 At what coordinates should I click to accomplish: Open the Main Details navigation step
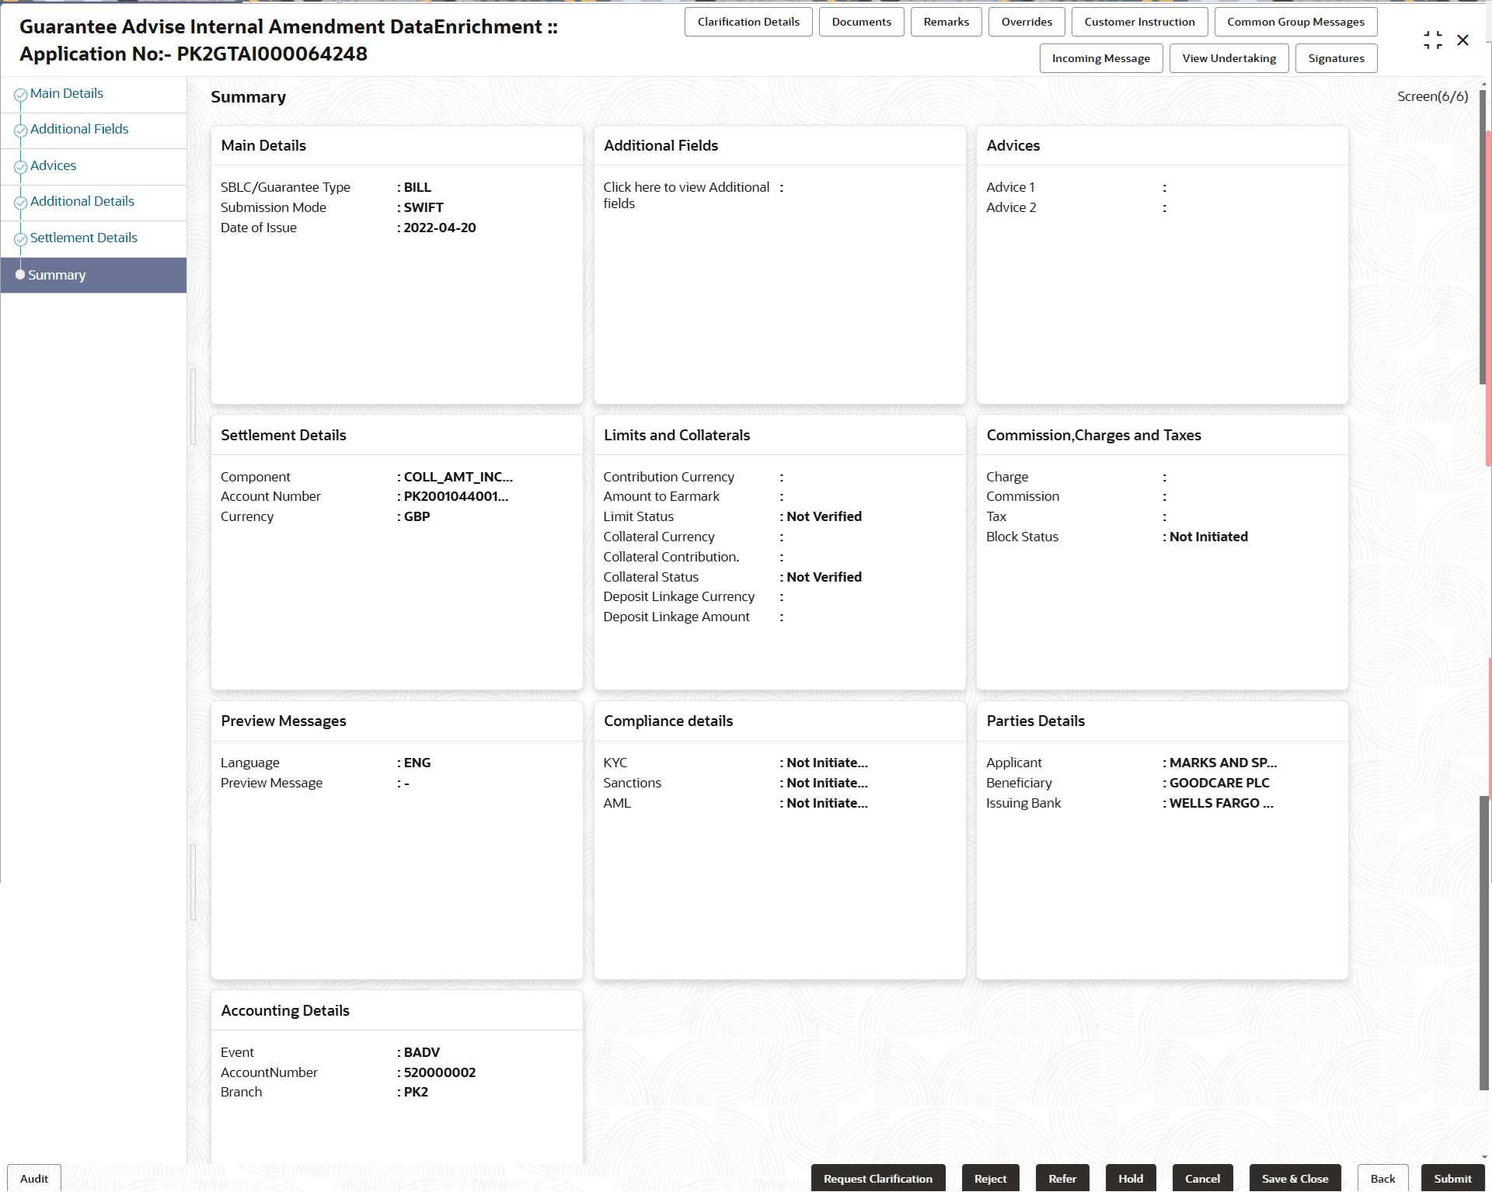pos(67,92)
